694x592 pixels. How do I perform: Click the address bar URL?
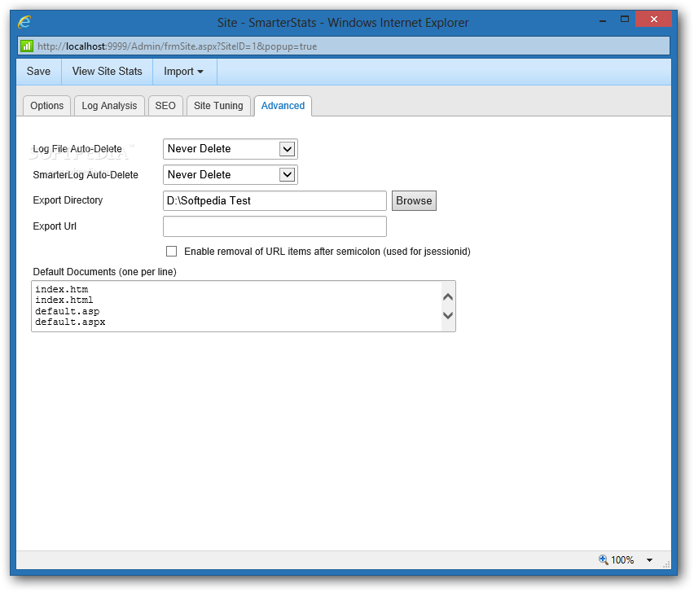point(177,46)
